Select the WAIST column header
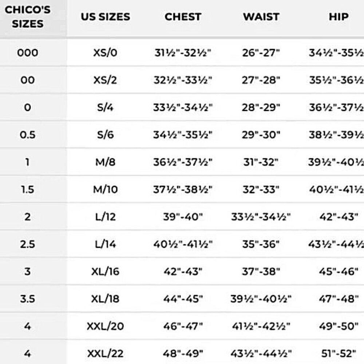Image resolution: width=364 pixels, height=364 pixels. pyautogui.click(x=261, y=17)
